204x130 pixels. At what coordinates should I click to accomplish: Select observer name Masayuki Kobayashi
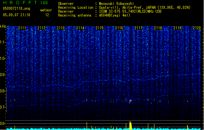[x=117, y=4]
